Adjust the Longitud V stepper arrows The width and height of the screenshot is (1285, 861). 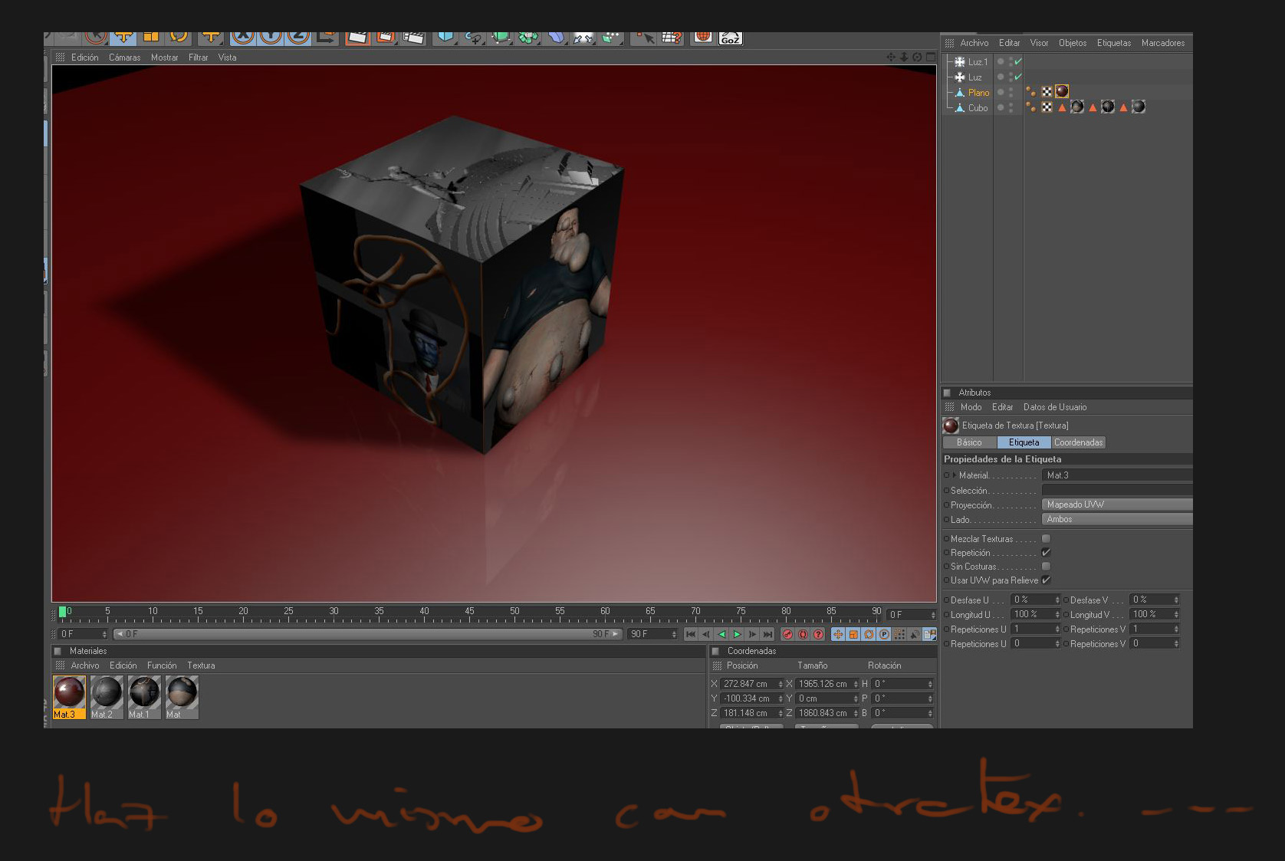coord(1176,614)
